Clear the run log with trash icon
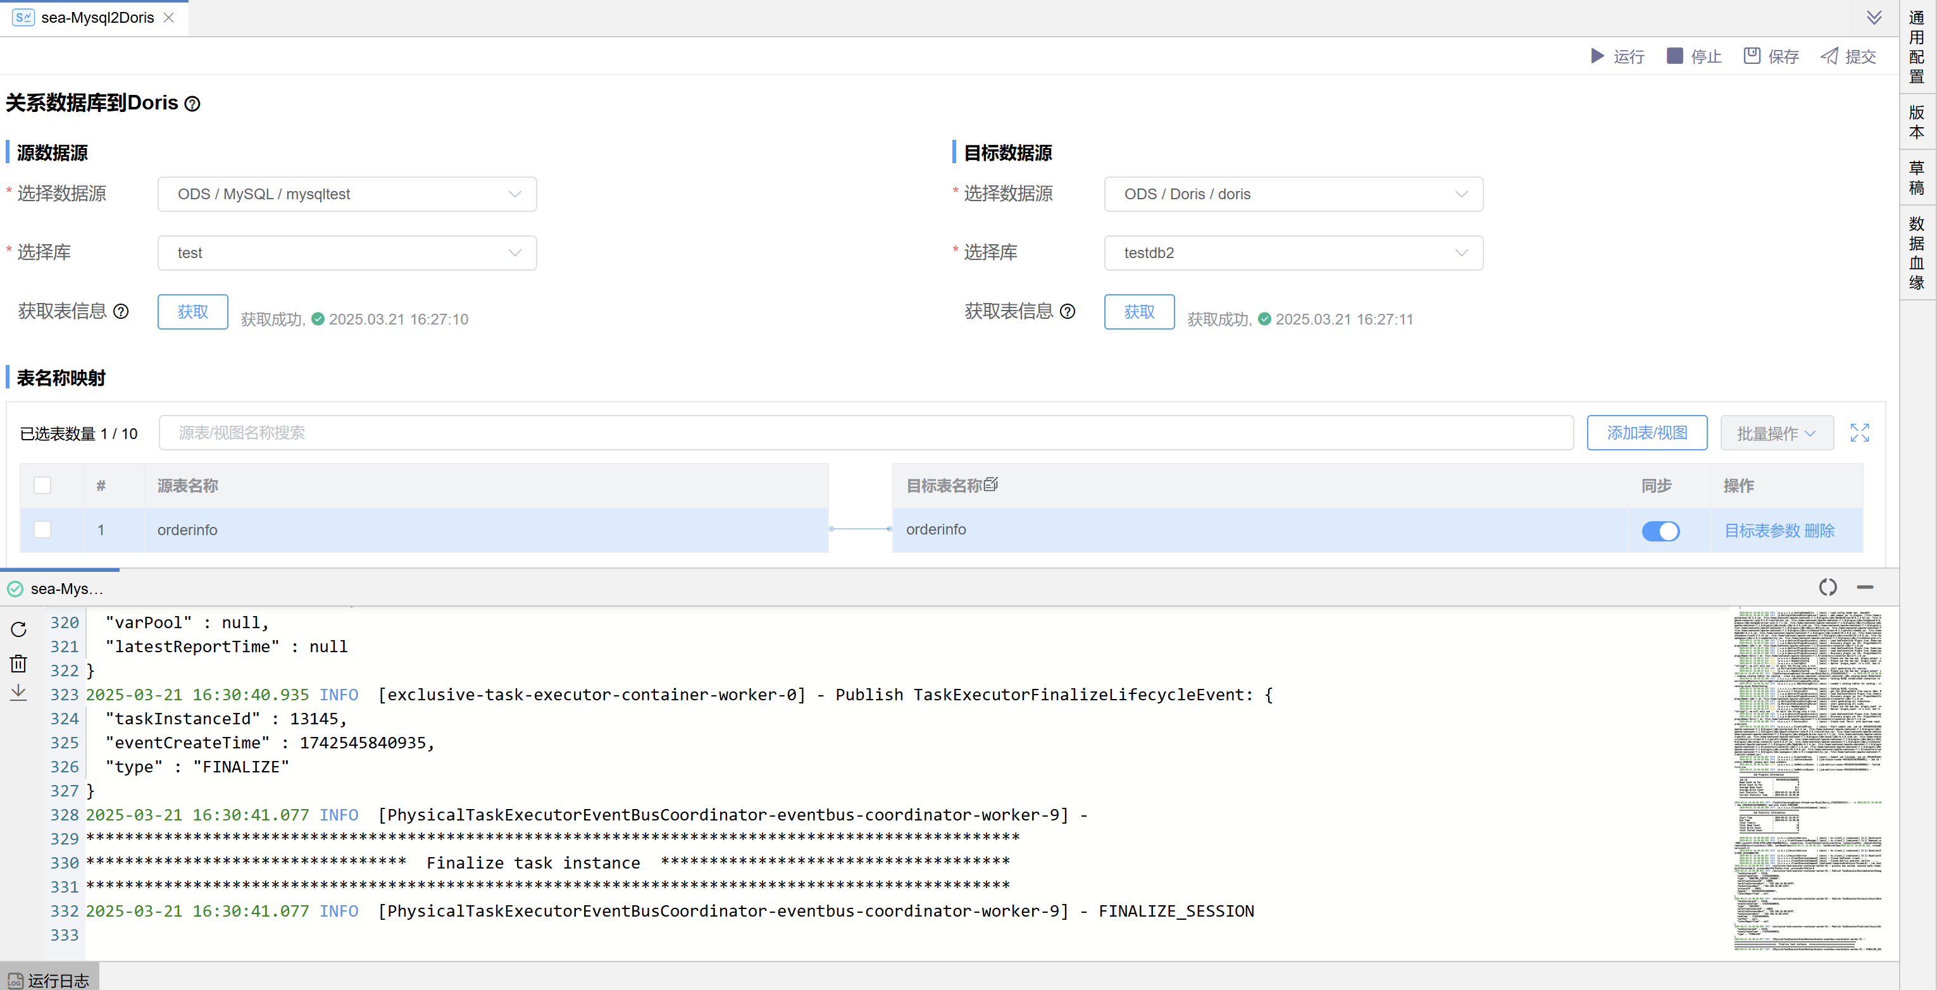The height and width of the screenshot is (990, 1937). [19, 663]
